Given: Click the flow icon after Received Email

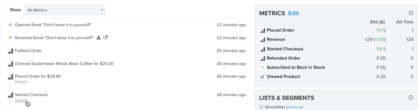Looking at the screenshot, I should coord(98,38).
